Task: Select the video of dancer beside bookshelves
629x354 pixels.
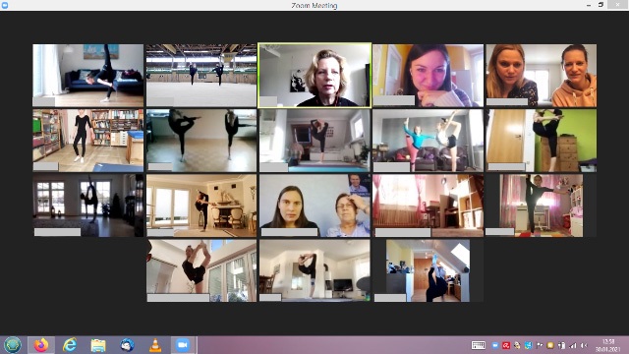Action: point(87,141)
